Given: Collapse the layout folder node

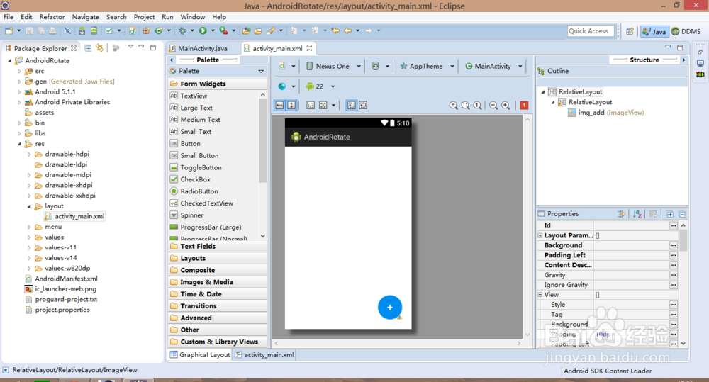Looking at the screenshot, I should [29, 206].
